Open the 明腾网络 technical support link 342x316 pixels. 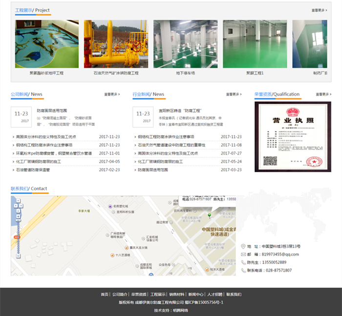(x=180, y=310)
